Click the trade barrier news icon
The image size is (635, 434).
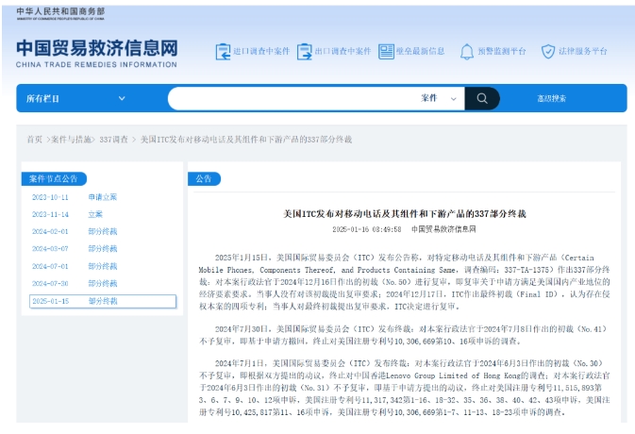386,51
